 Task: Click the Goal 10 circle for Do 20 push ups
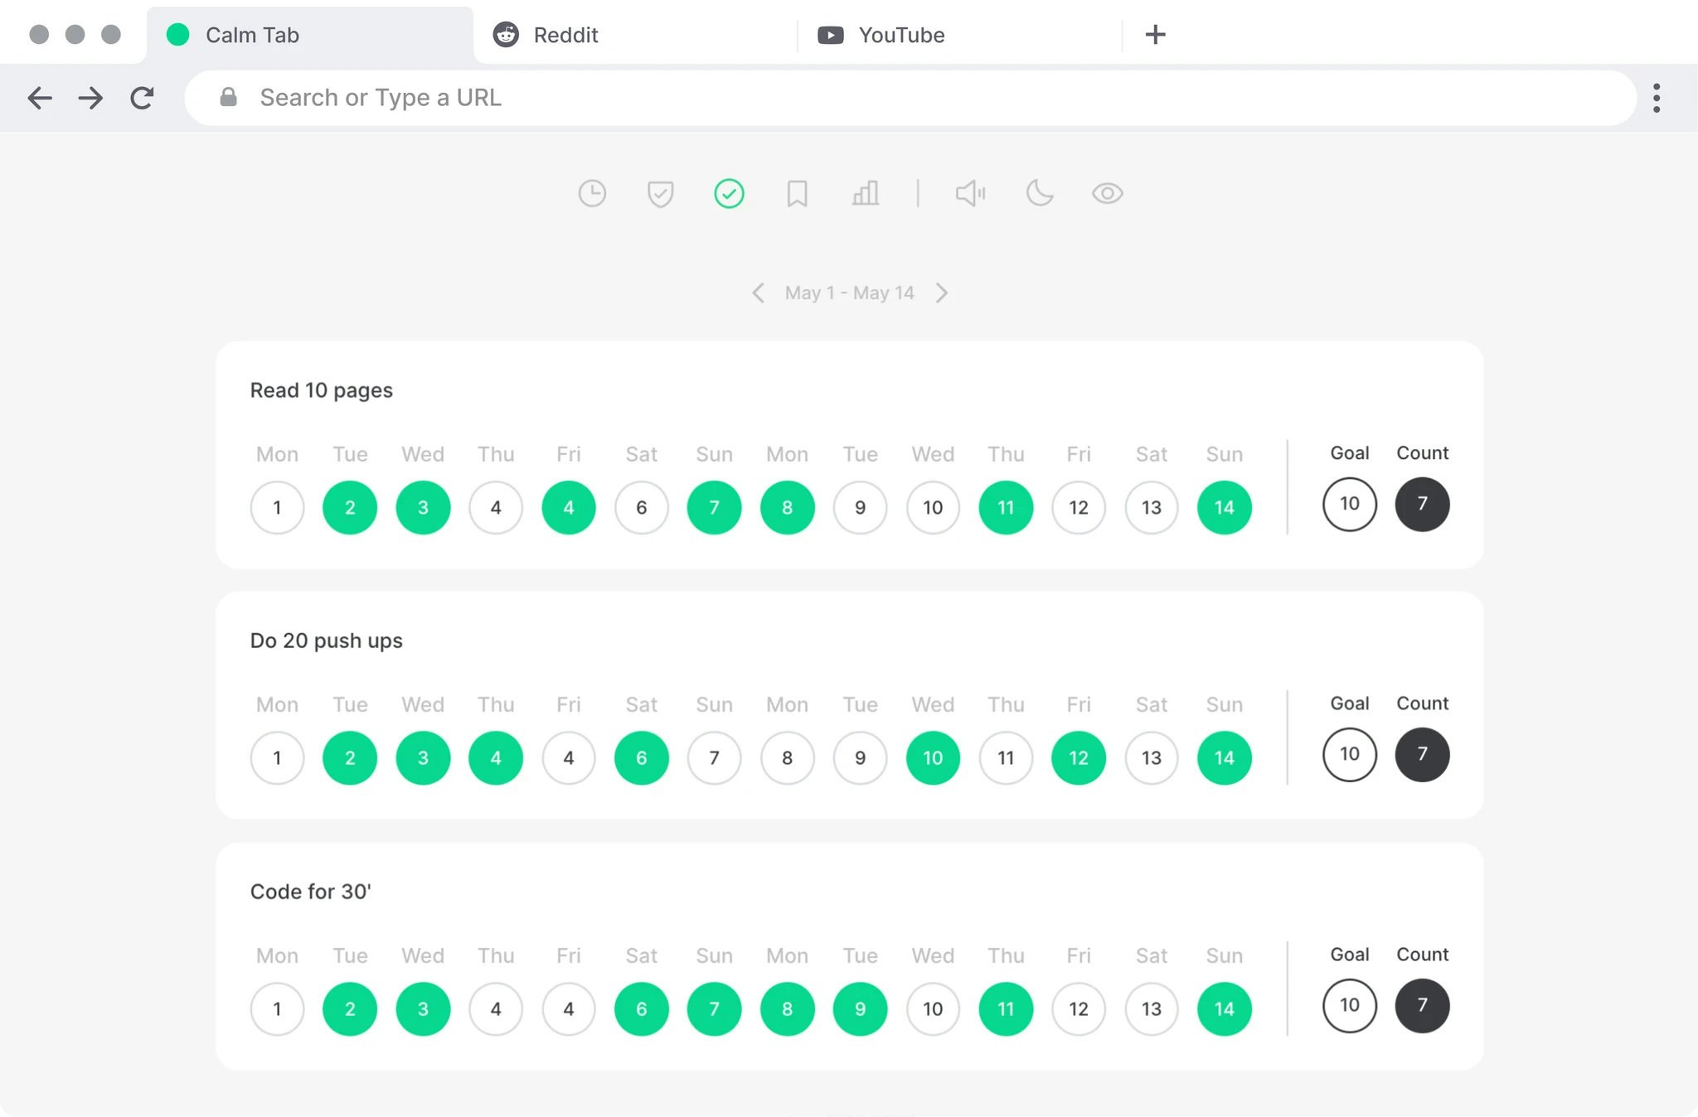[x=1350, y=754]
